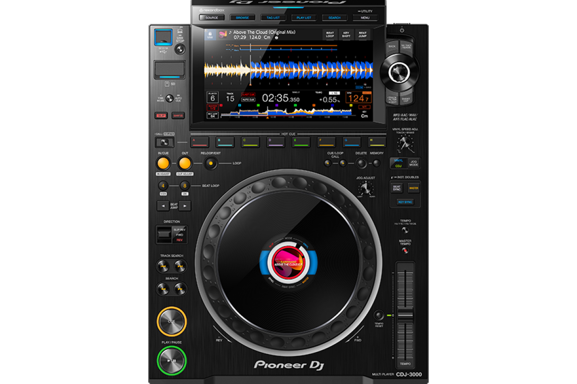The width and height of the screenshot is (577, 384).
Task: Click the TIME MODE/AUTO CUE button
Action: [x=169, y=98]
